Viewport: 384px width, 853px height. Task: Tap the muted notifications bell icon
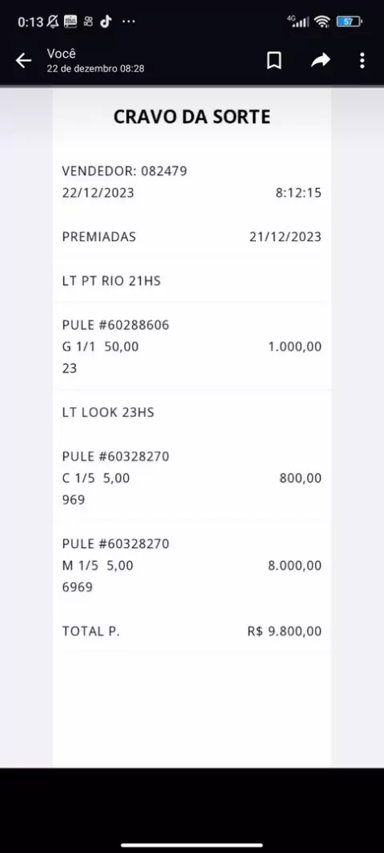coord(53,22)
